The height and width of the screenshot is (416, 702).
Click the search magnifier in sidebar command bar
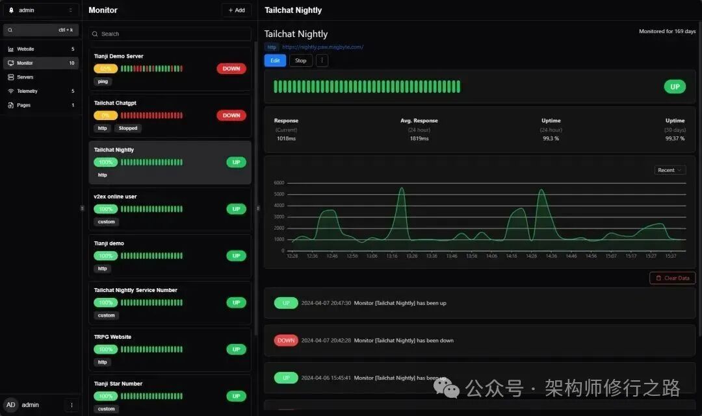click(10, 30)
